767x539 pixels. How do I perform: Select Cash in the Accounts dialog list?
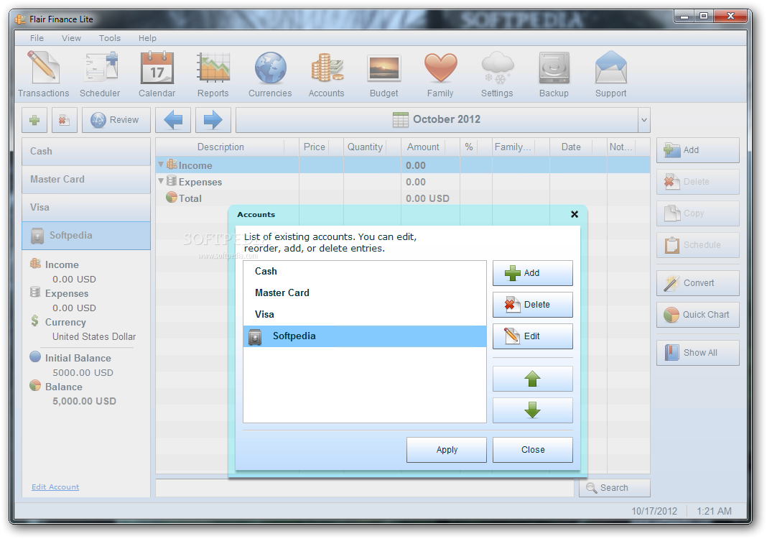(x=364, y=271)
